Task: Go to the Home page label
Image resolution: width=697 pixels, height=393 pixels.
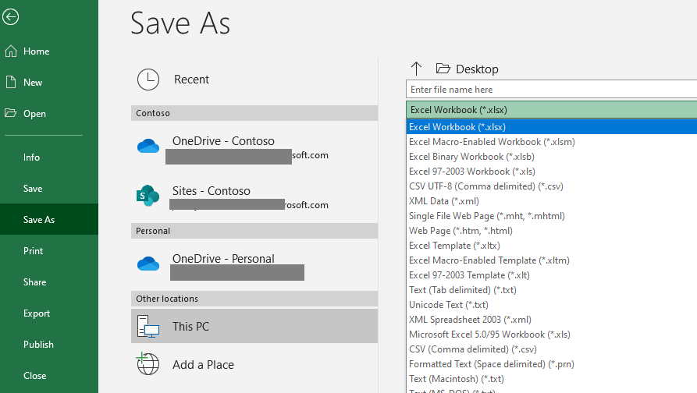Action: [x=37, y=51]
